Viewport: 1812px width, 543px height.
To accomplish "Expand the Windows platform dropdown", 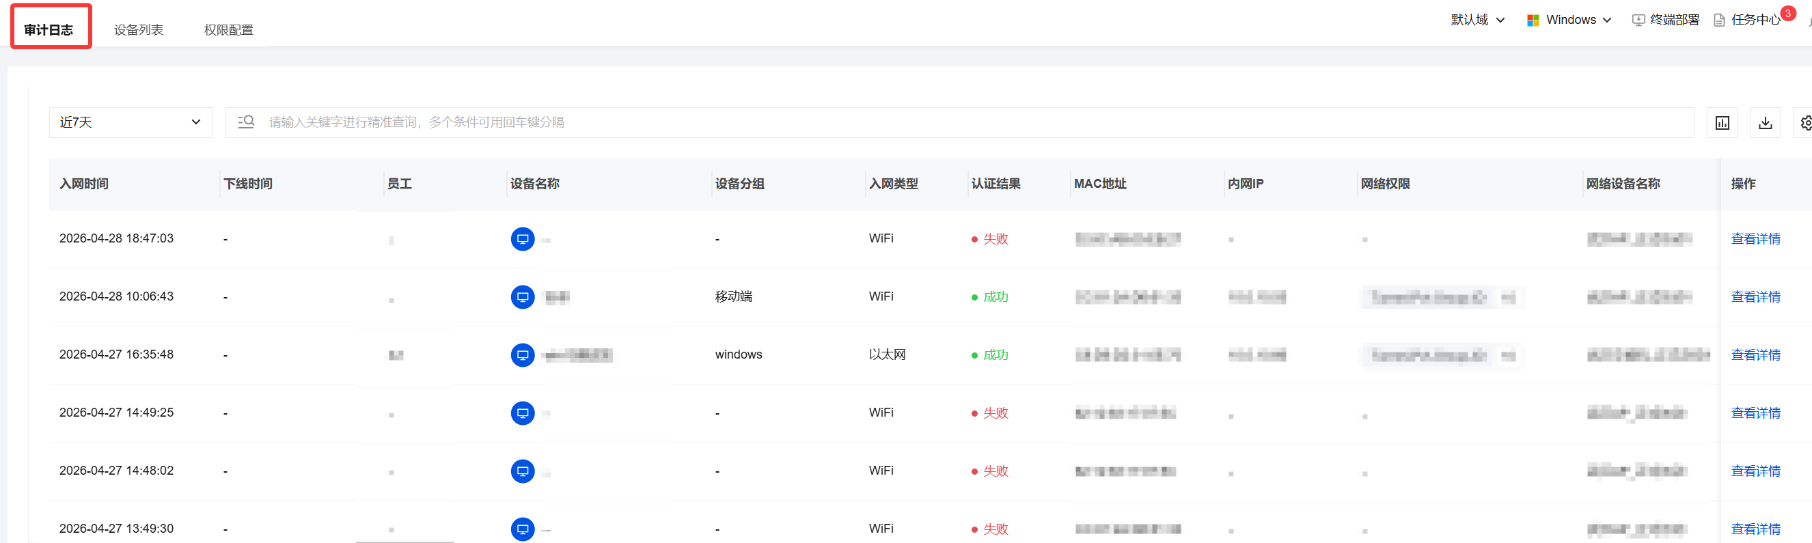I will [x=1569, y=20].
